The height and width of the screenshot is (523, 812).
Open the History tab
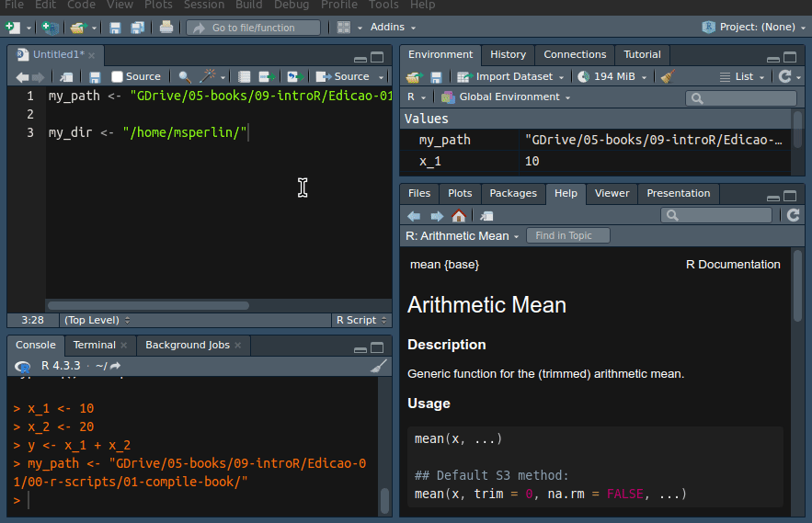click(508, 54)
